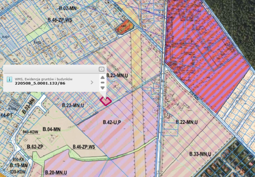Expand parcel details with the right chevron
Image resolution: width=255 pixels, height=177 pixels.
[92, 82]
